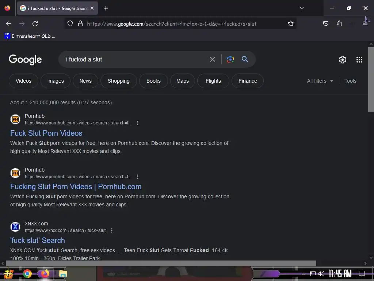
Task: Switch to the Flights results tab
Action: point(213,81)
